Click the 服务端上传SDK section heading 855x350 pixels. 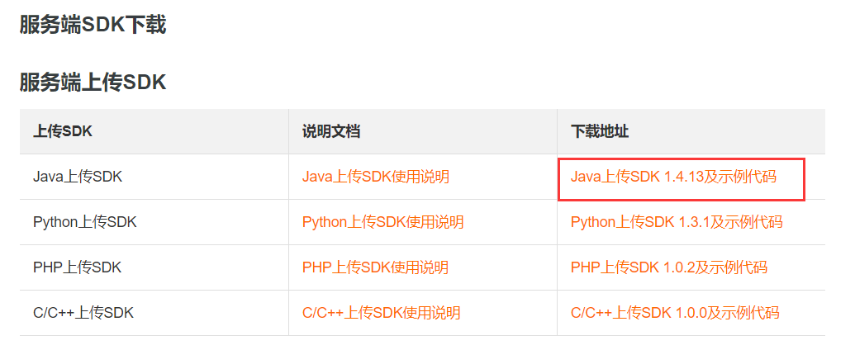[93, 83]
